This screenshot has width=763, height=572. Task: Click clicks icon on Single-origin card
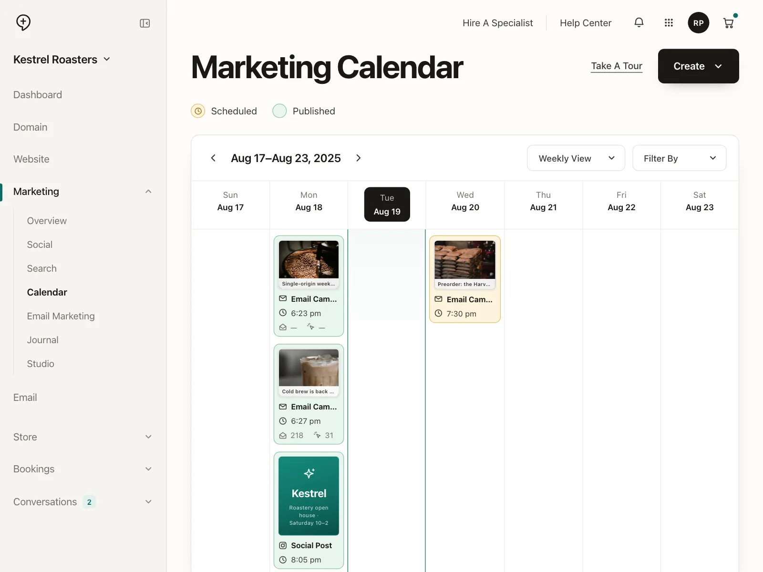[310, 327]
